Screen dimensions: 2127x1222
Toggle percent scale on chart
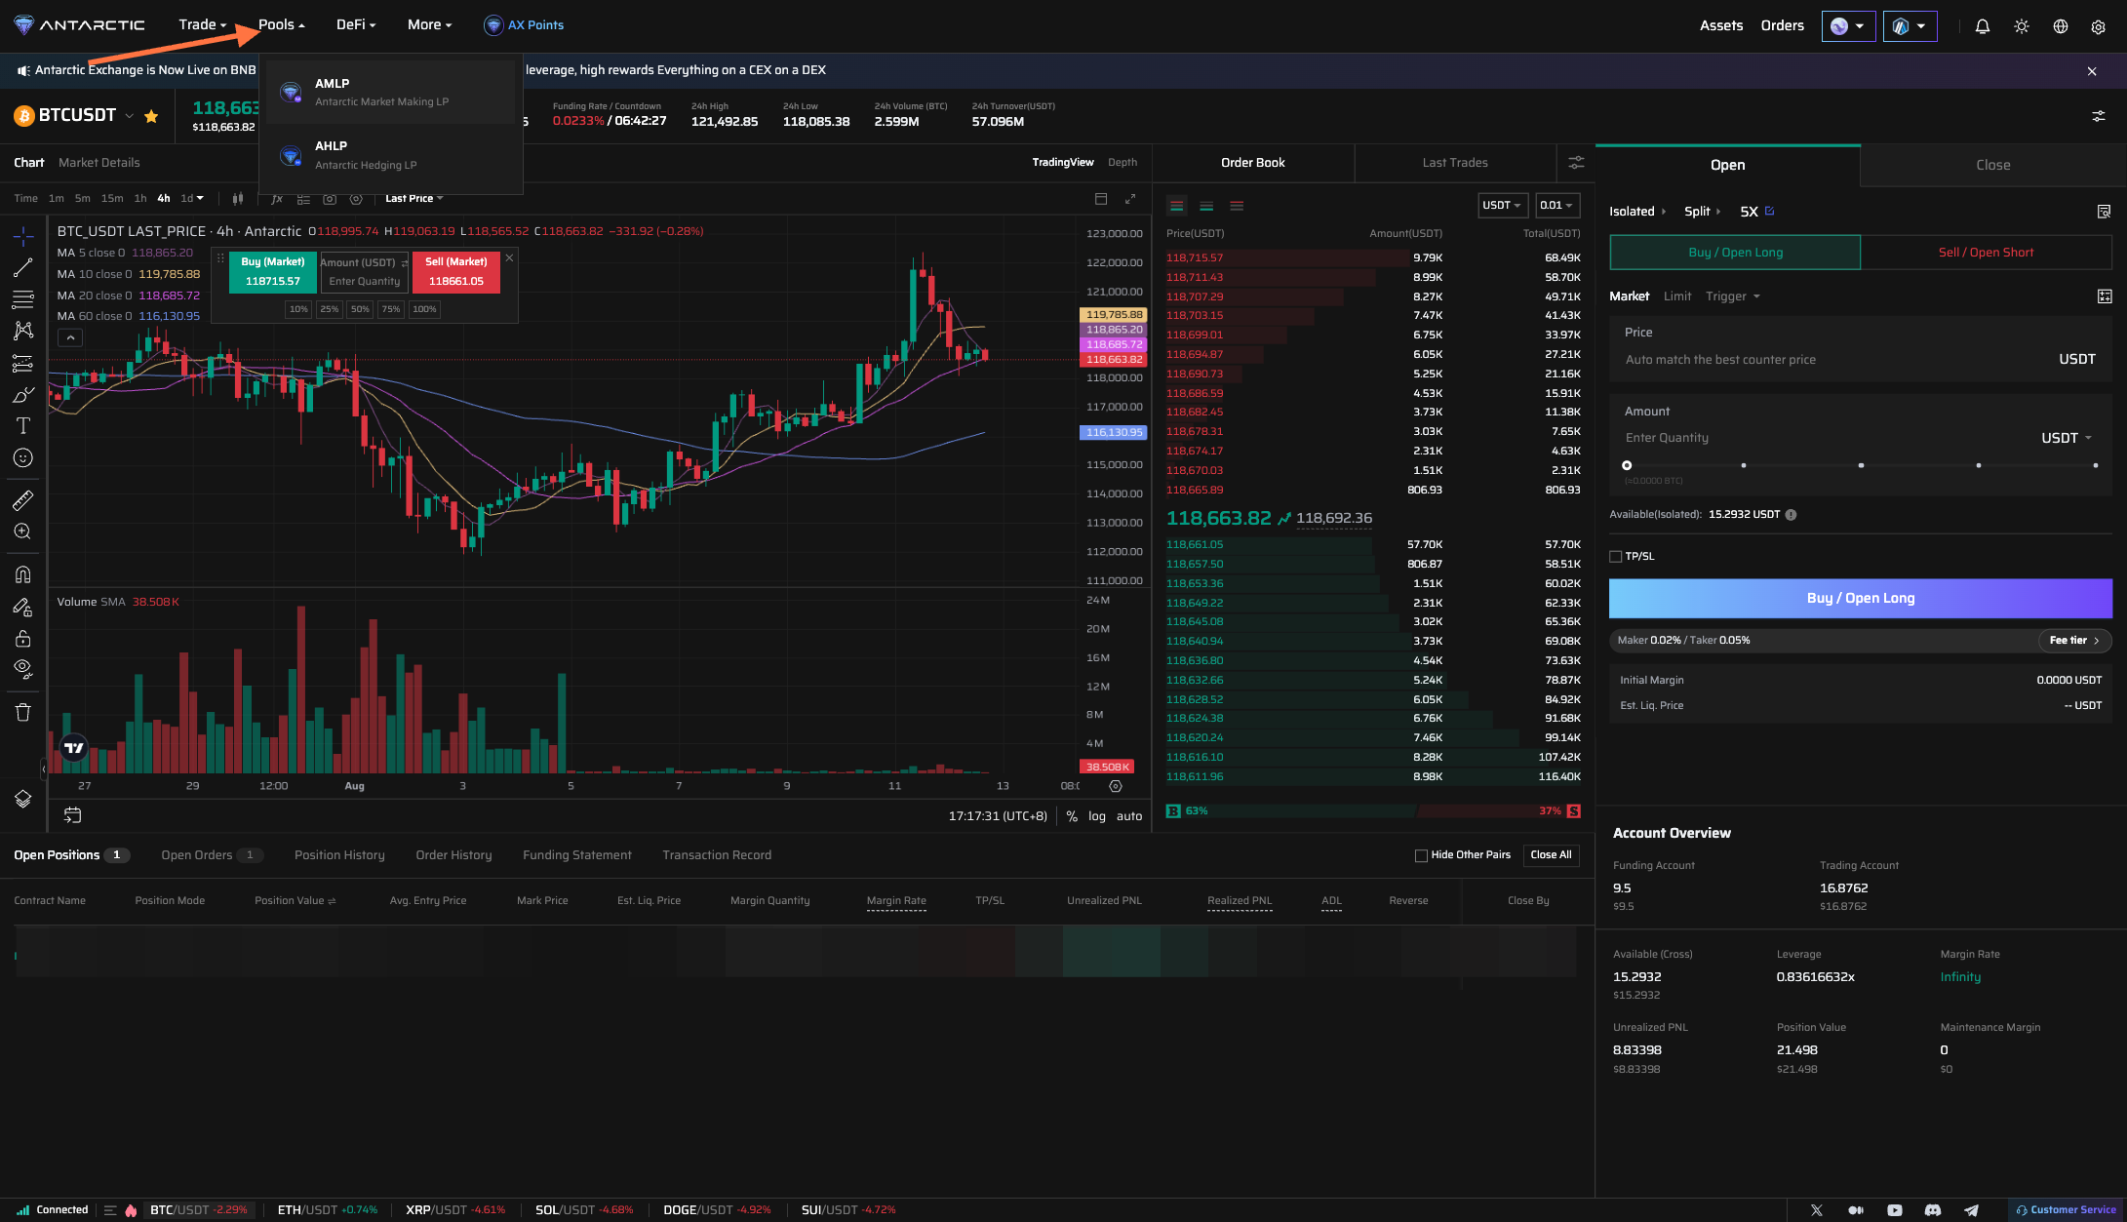pyautogui.click(x=1072, y=816)
